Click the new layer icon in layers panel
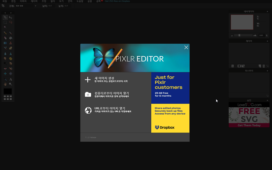The image size is (272, 170). pos(260,66)
